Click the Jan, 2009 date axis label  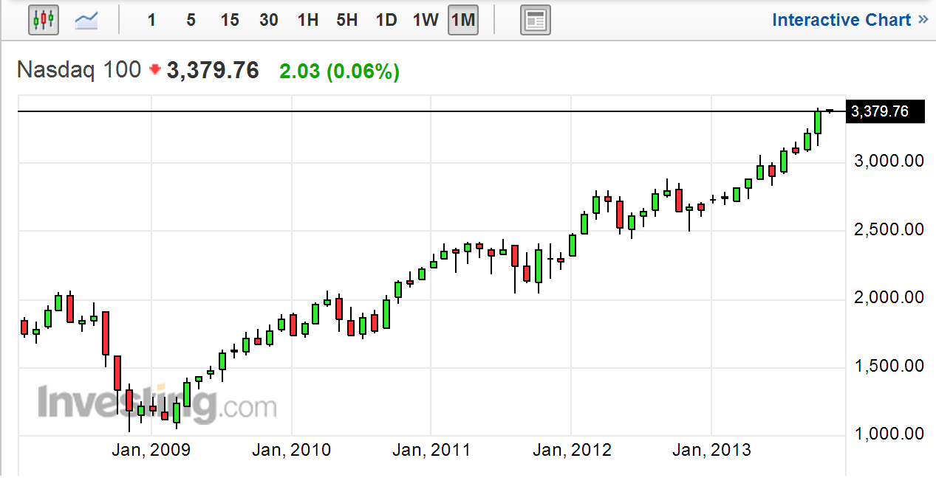(151, 451)
